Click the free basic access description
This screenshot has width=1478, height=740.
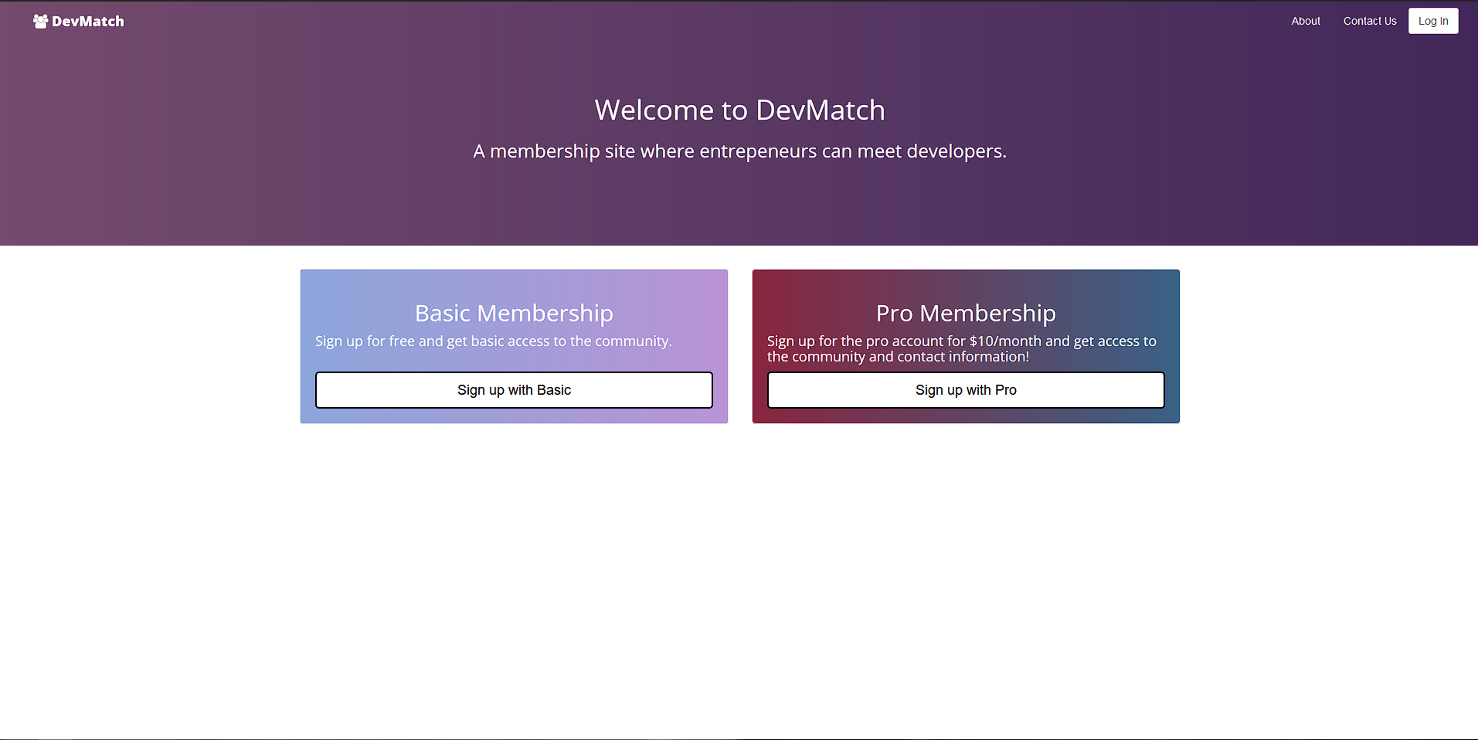[x=494, y=341]
